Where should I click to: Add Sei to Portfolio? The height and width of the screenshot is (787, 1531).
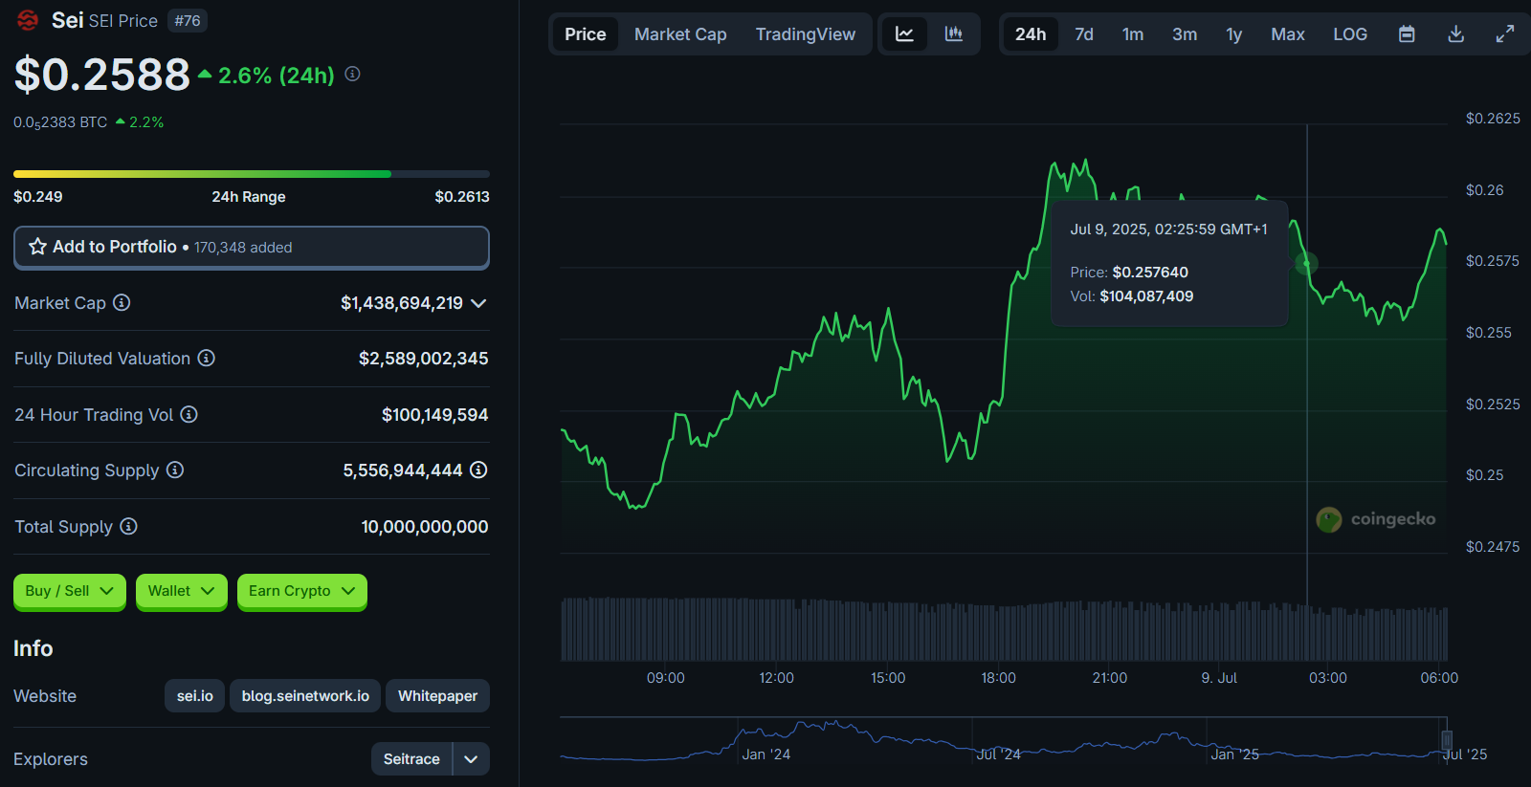251,247
